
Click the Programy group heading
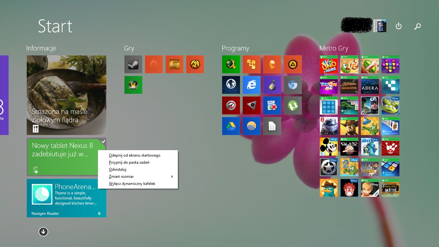click(235, 48)
